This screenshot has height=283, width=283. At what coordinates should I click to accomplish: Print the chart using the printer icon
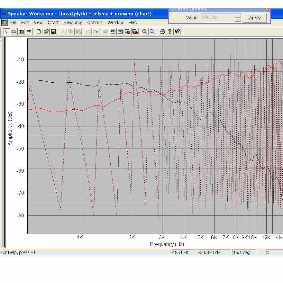tap(162, 32)
